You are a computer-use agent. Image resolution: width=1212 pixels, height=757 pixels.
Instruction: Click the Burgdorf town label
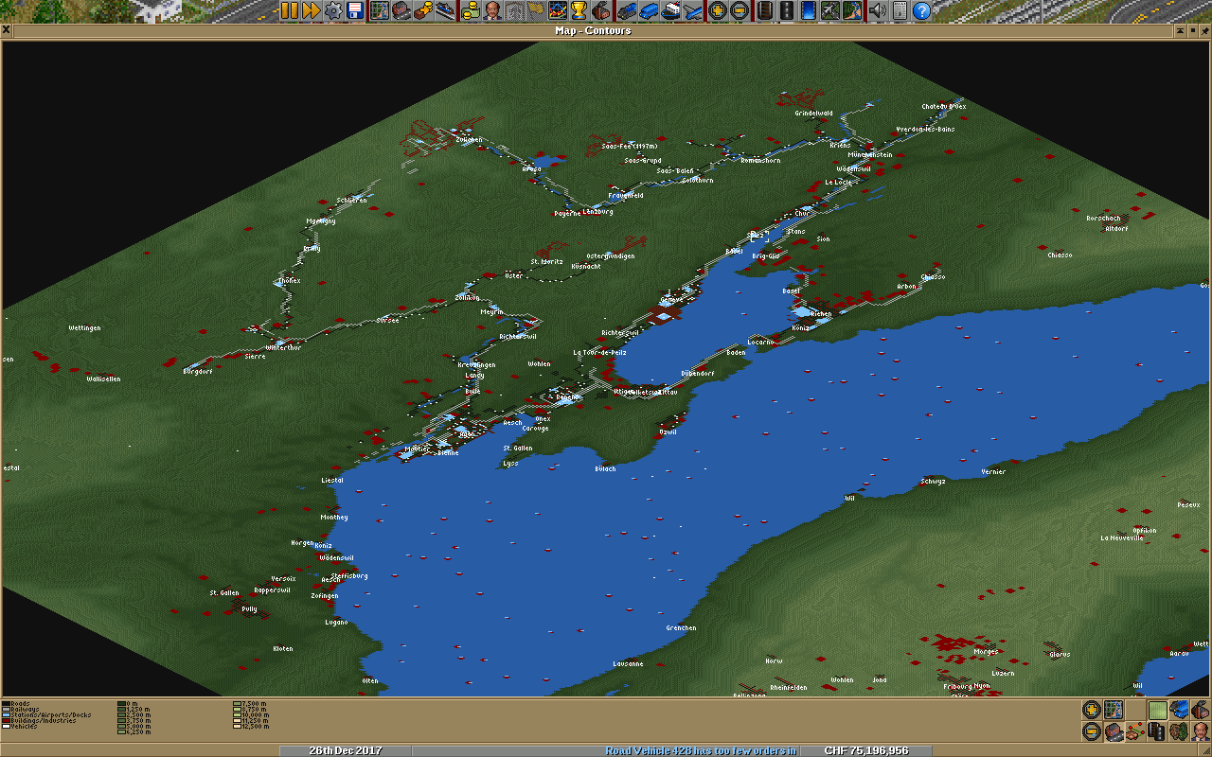[198, 372]
